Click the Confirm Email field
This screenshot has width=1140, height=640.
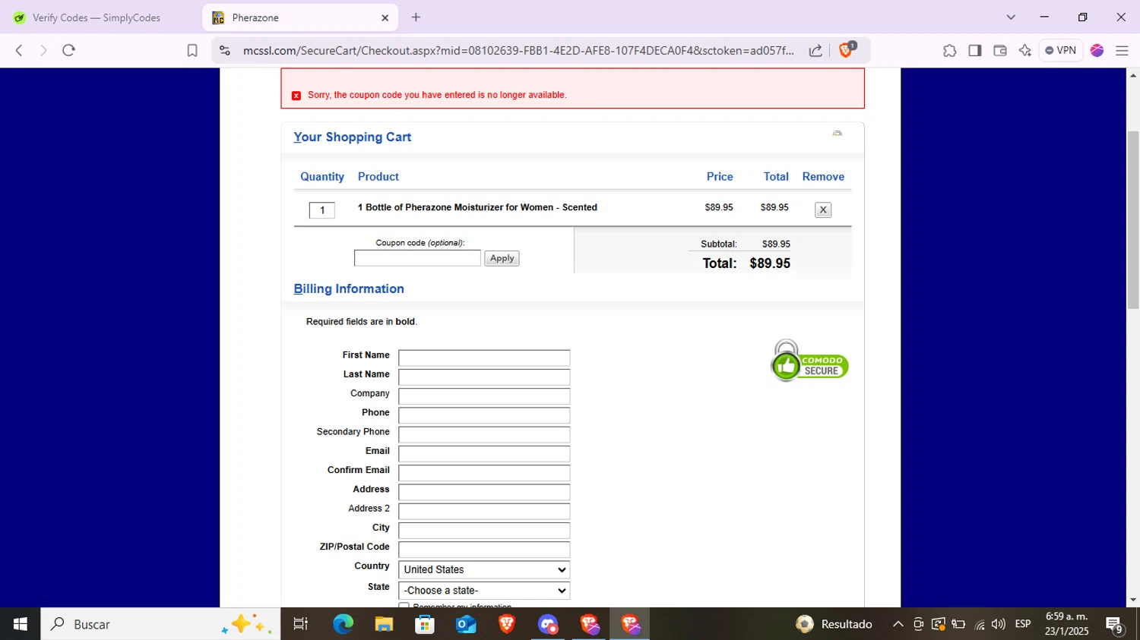coord(484,473)
